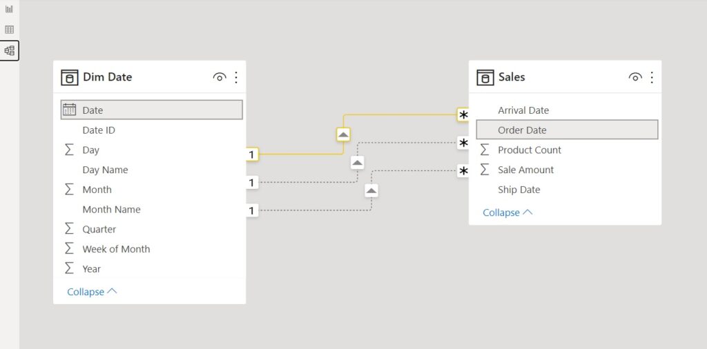The height and width of the screenshot is (349, 707).
Task: Click the middle dotted relationship direction arrow
Action: [357, 163]
